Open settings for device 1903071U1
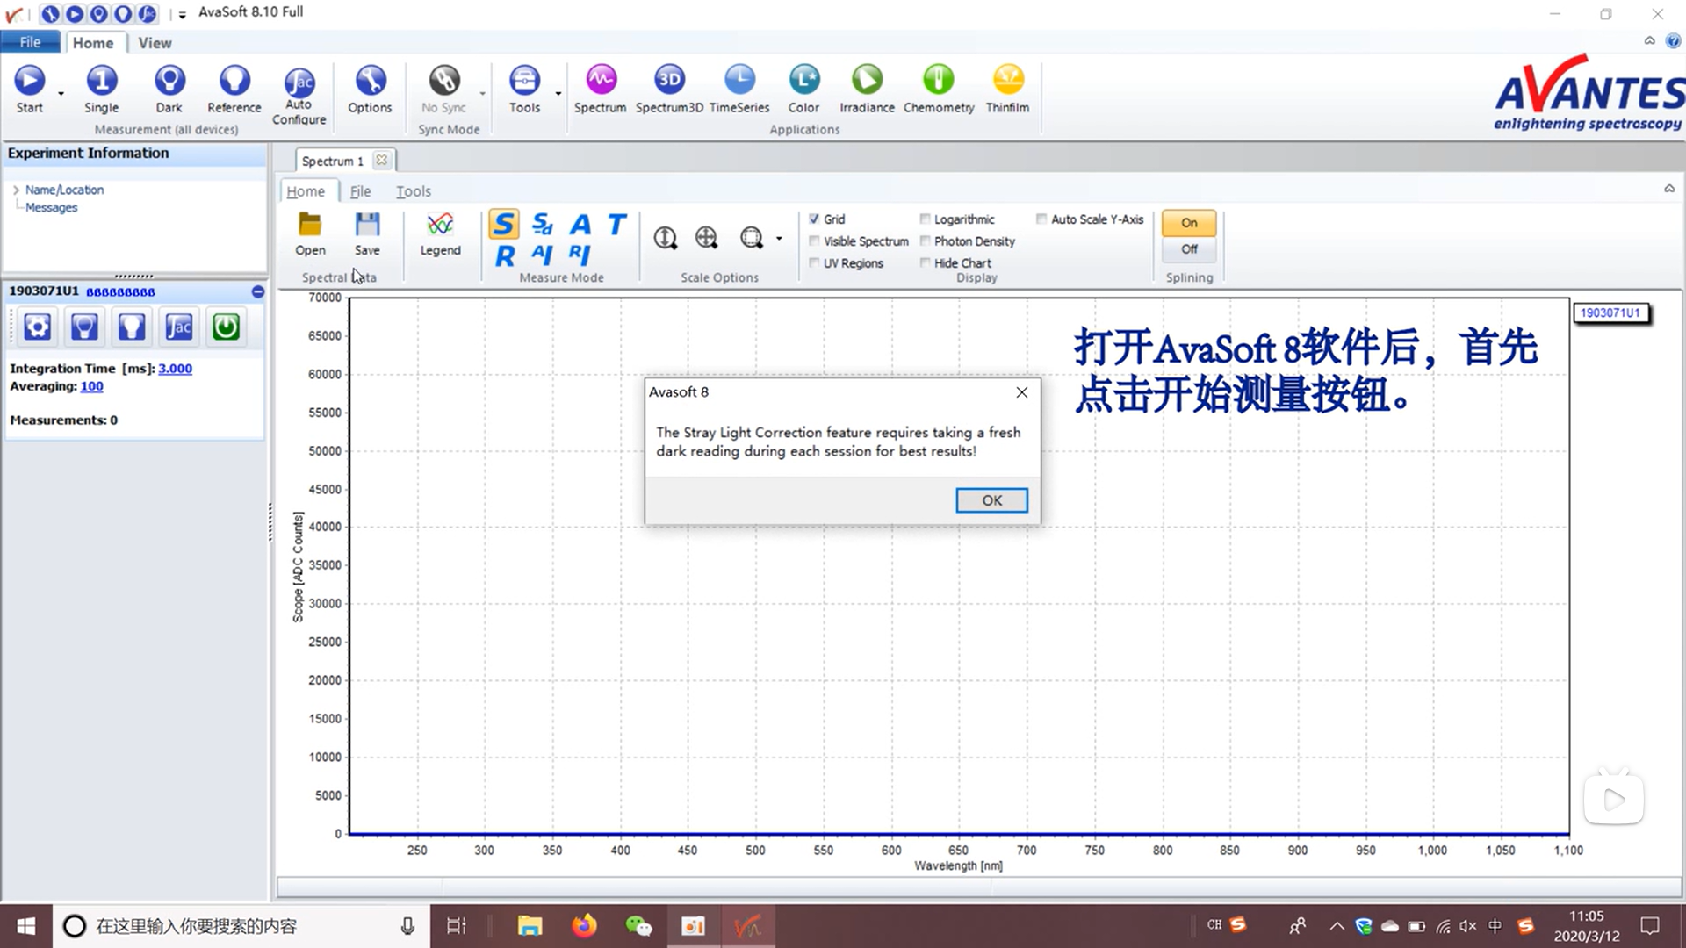The height and width of the screenshot is (948, 1686). pyautogui.click(x=36, y=327)
